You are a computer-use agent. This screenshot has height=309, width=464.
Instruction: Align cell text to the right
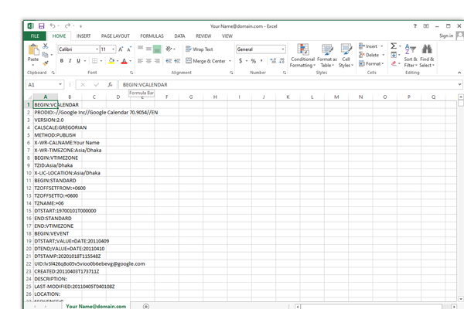pyautogui.click(x=157, y=61)
